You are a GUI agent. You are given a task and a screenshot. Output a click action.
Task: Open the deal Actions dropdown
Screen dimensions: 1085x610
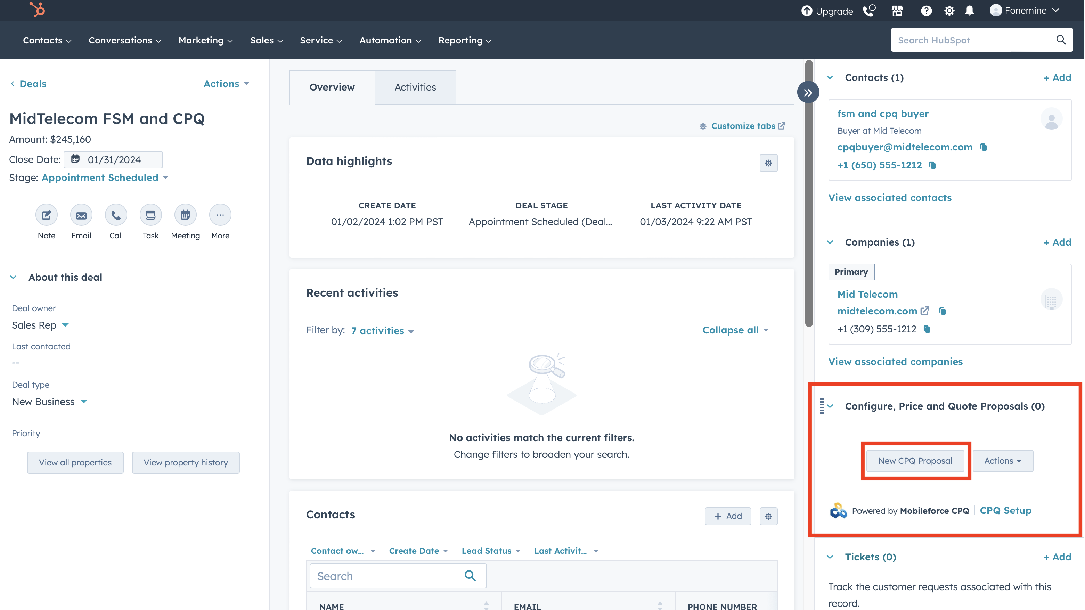[226, 84]
